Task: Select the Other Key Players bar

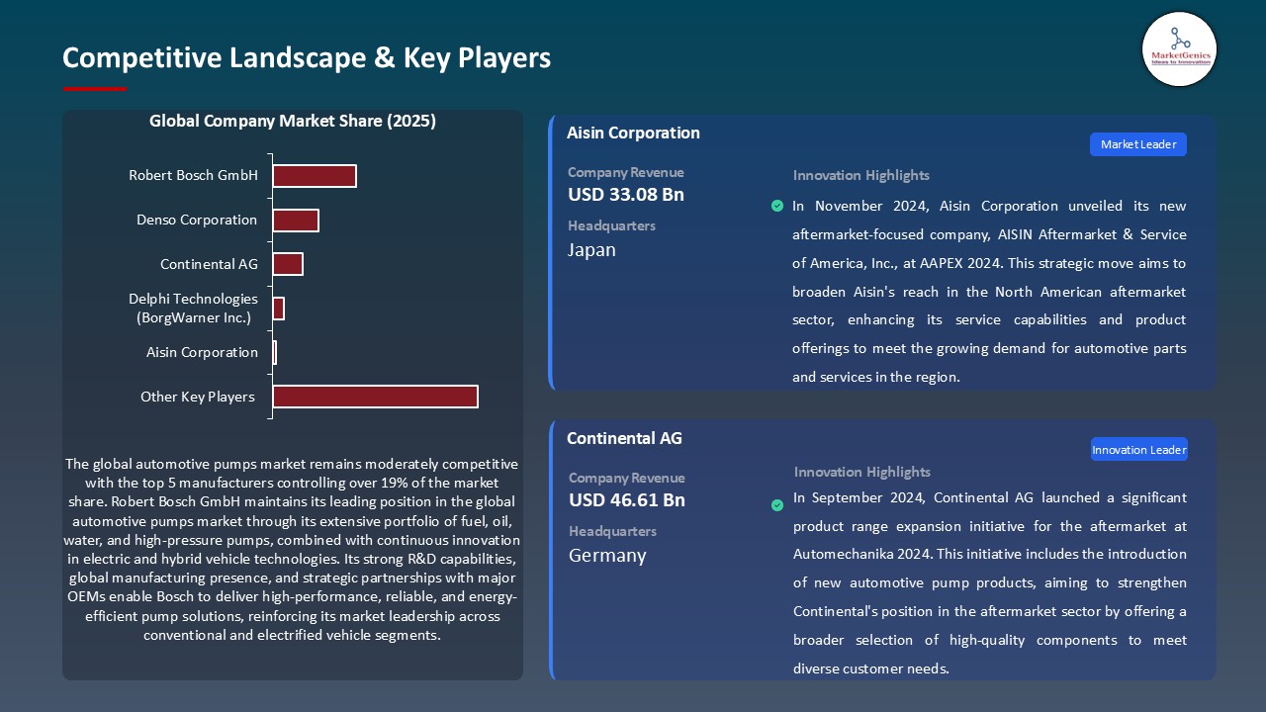Action: point(375,397)
